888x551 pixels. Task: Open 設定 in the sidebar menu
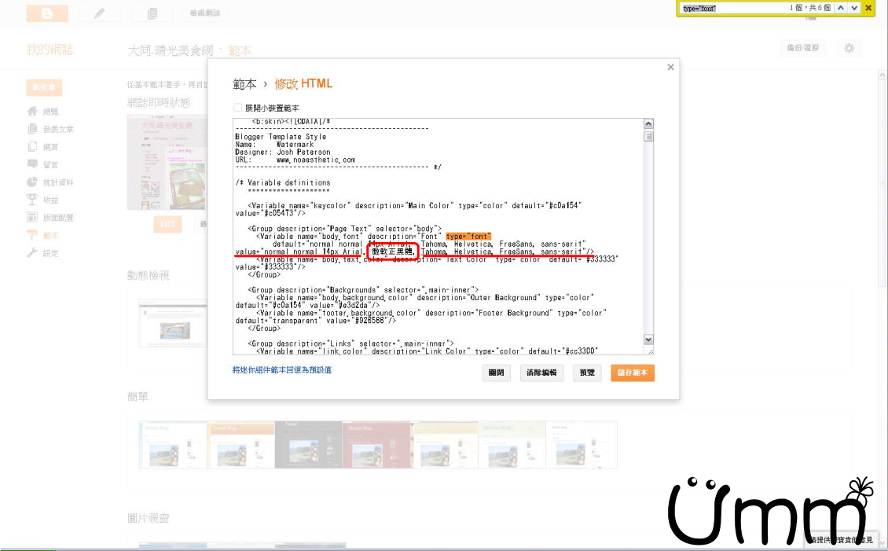50,253
